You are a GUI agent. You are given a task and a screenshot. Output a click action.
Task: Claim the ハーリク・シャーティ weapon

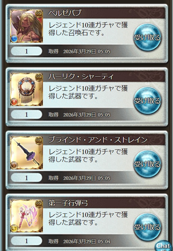147,101
